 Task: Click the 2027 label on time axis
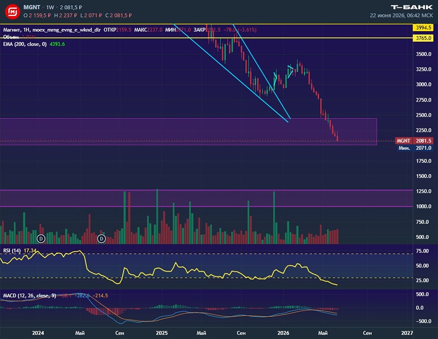pyautogui.click(x=407, y=333)
